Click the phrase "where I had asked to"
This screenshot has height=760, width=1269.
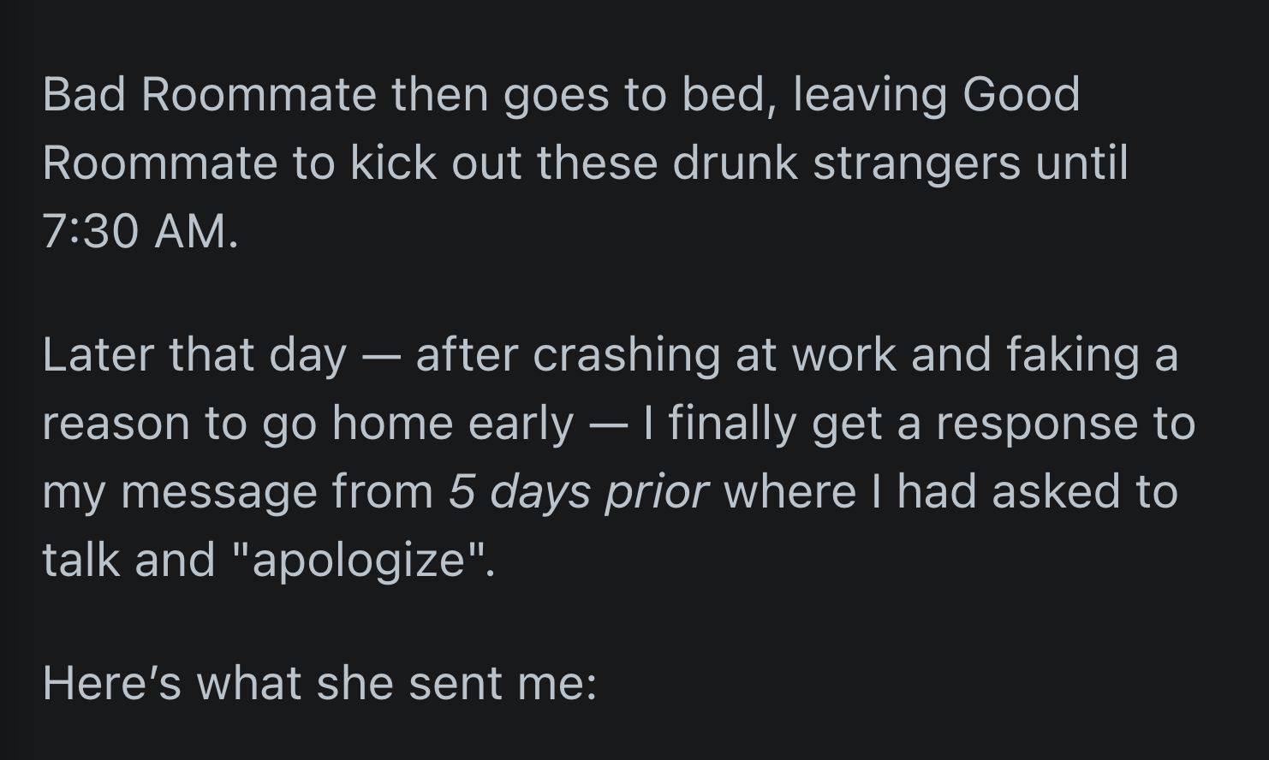[x=951, y=493]
